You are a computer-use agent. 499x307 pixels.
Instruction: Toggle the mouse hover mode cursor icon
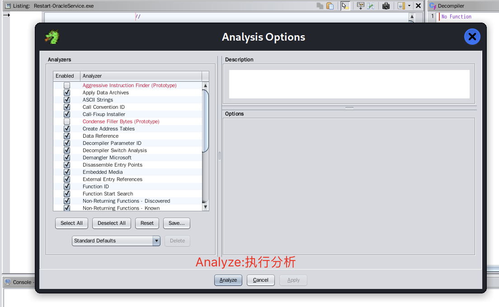pyautogui.click(x=345, y=6)
